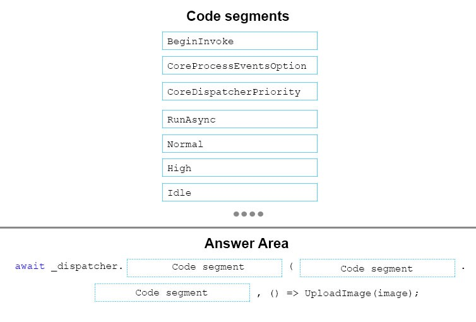Screen dimensions: 476x322
Task: Click the drop slot after the opening parenthesis
Action: click(378, 268)
